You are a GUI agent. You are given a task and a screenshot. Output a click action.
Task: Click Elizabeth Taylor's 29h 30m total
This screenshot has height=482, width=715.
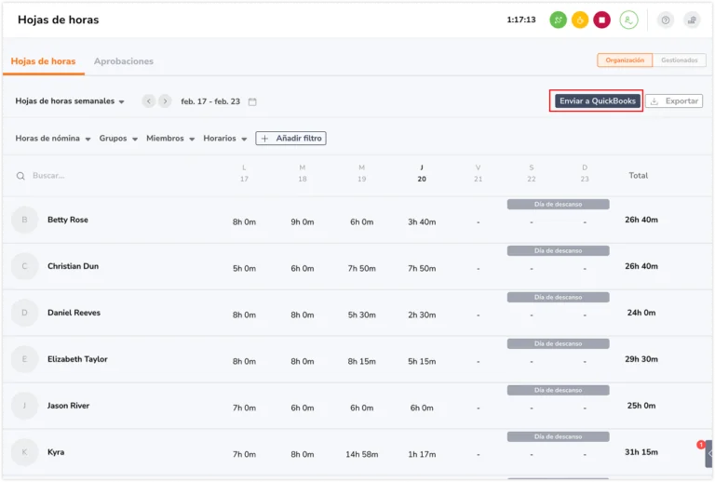641,359
